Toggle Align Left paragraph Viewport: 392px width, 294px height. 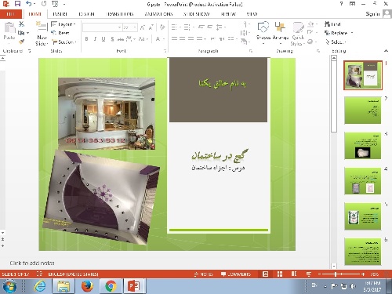click(174, 38)
